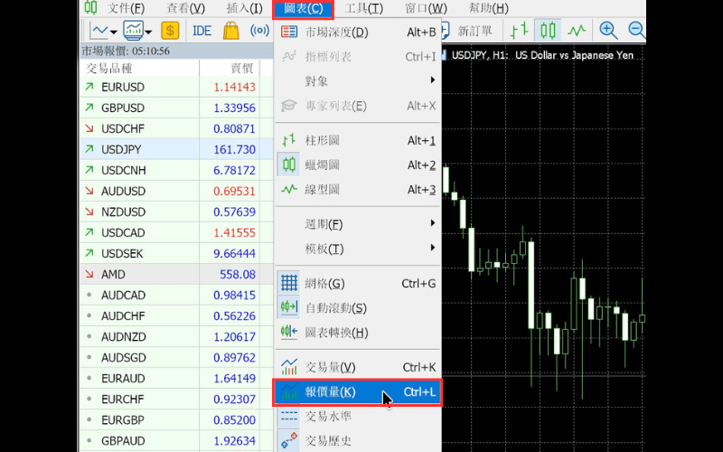The width and height of the screenshot is (723, 452).
Task: Select the USDJPY symbol row
Action: (x=176, y=149)
